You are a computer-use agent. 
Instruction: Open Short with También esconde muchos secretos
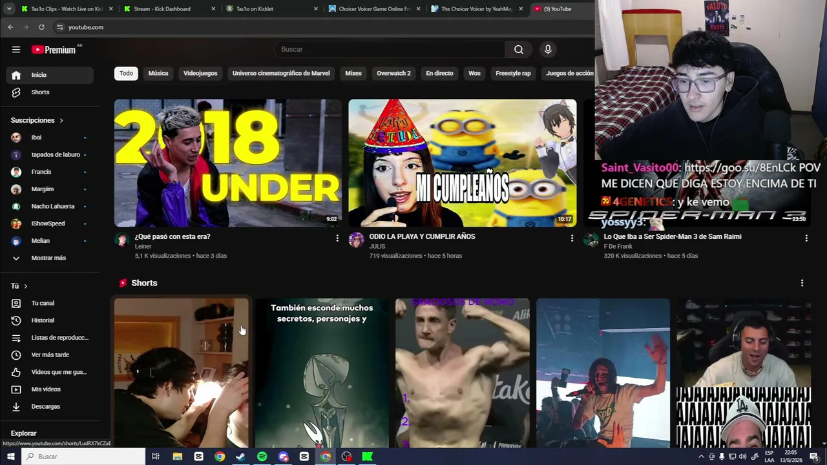pyautogui.click(x=322, y=373)
